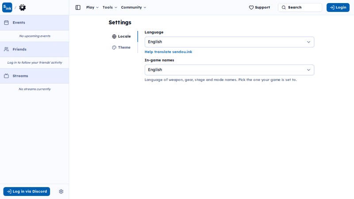Open the Events sidebar section
354x199 pixels.
point(35,23)
